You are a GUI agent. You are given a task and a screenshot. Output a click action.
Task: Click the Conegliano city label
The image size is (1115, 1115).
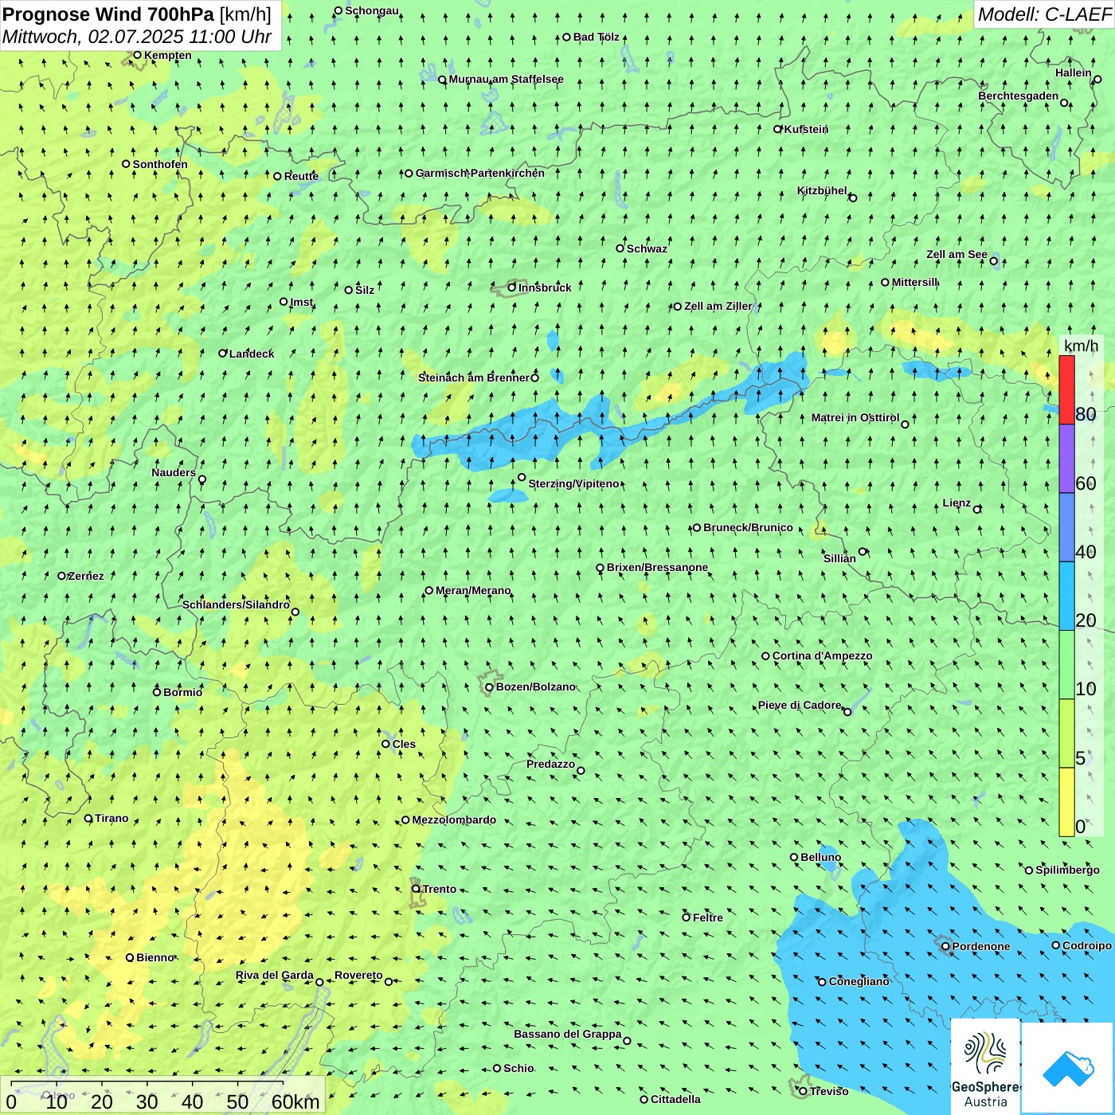pos(859,981)
